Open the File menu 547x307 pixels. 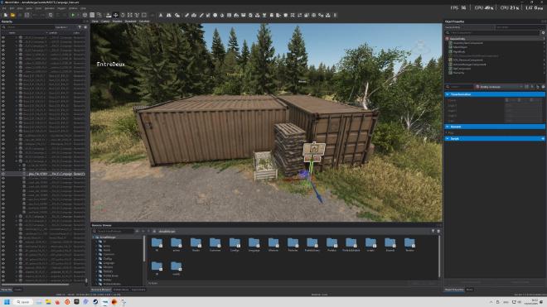click(x=4, y=8)
